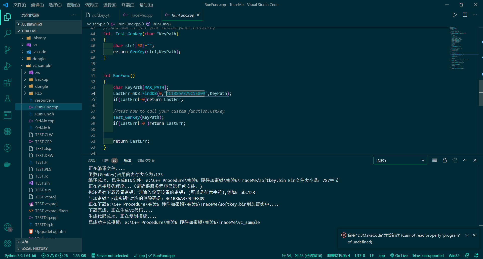The height and width of the screenshot is (259, 483).
Task: Open the Run and Debug view
Action: [x=8, y=66]
